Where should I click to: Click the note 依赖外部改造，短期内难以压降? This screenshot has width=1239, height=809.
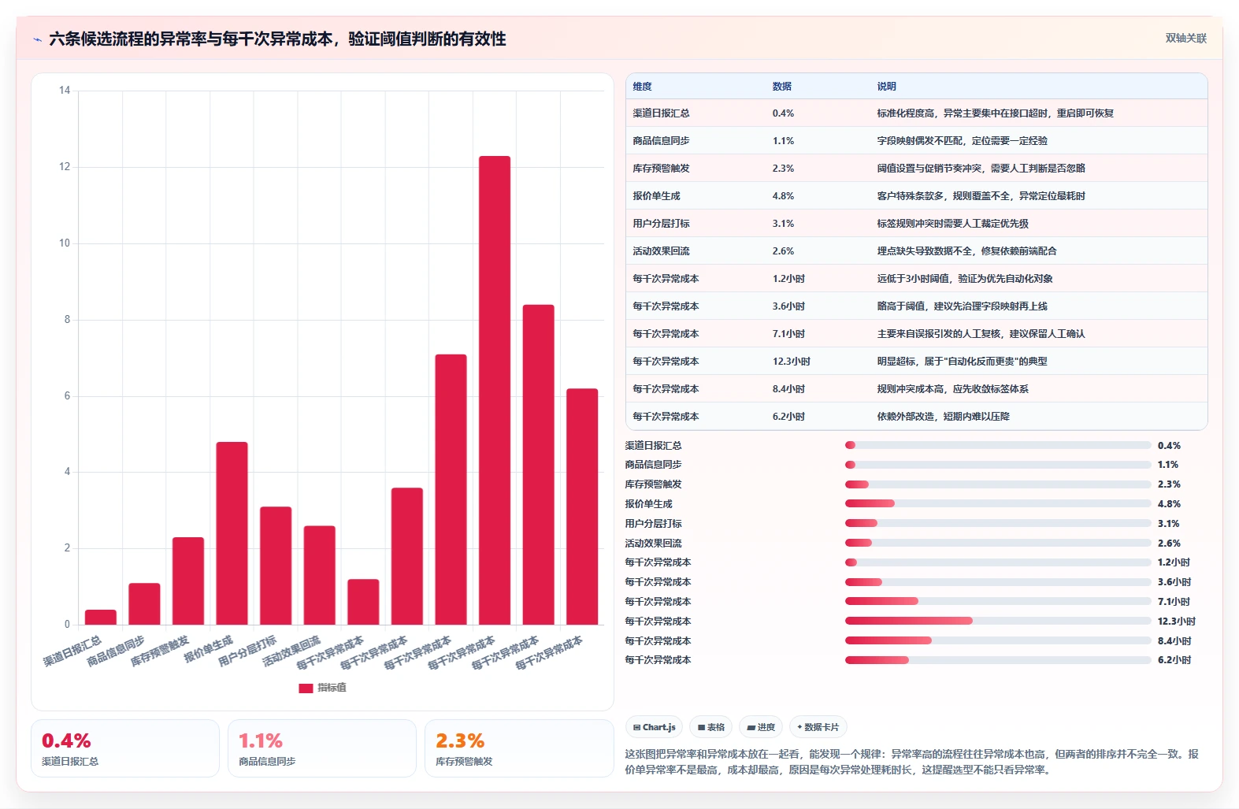click(943, 417)
